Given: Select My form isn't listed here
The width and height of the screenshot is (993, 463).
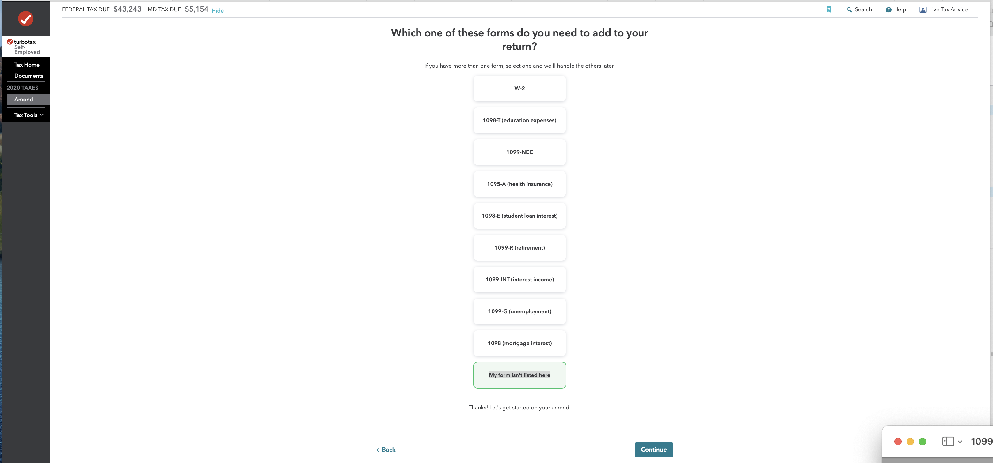Looking at the screenshot, I should (x=519, y=375).
